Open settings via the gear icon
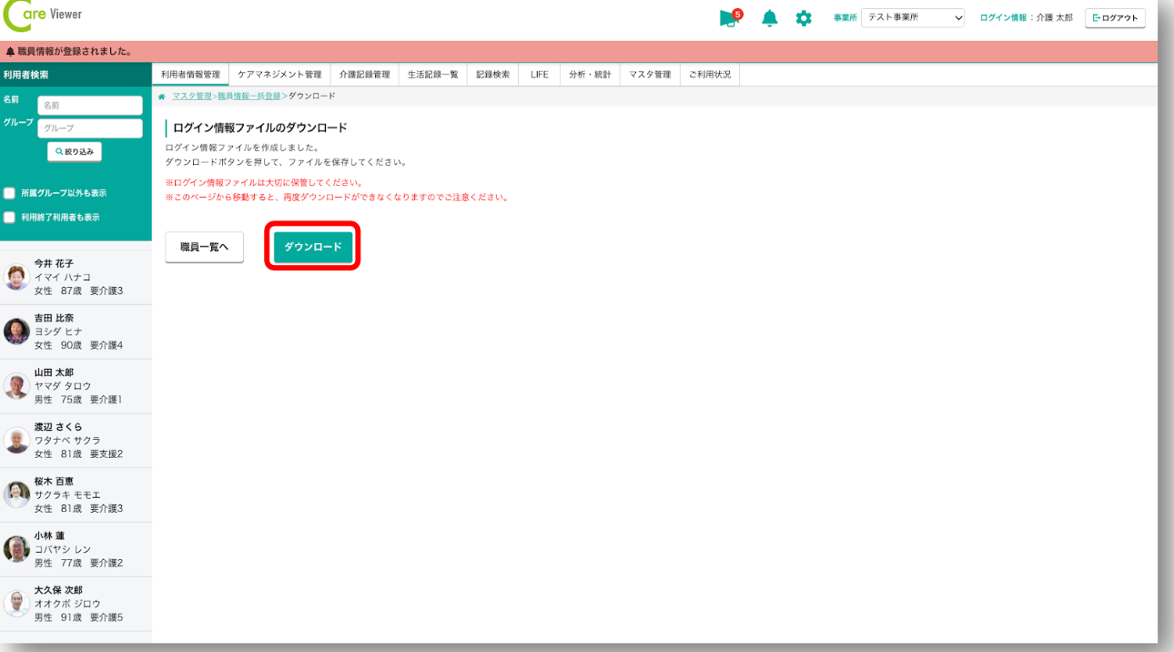The height and width of the screenshot is (652, 1174). click(804, 18)
